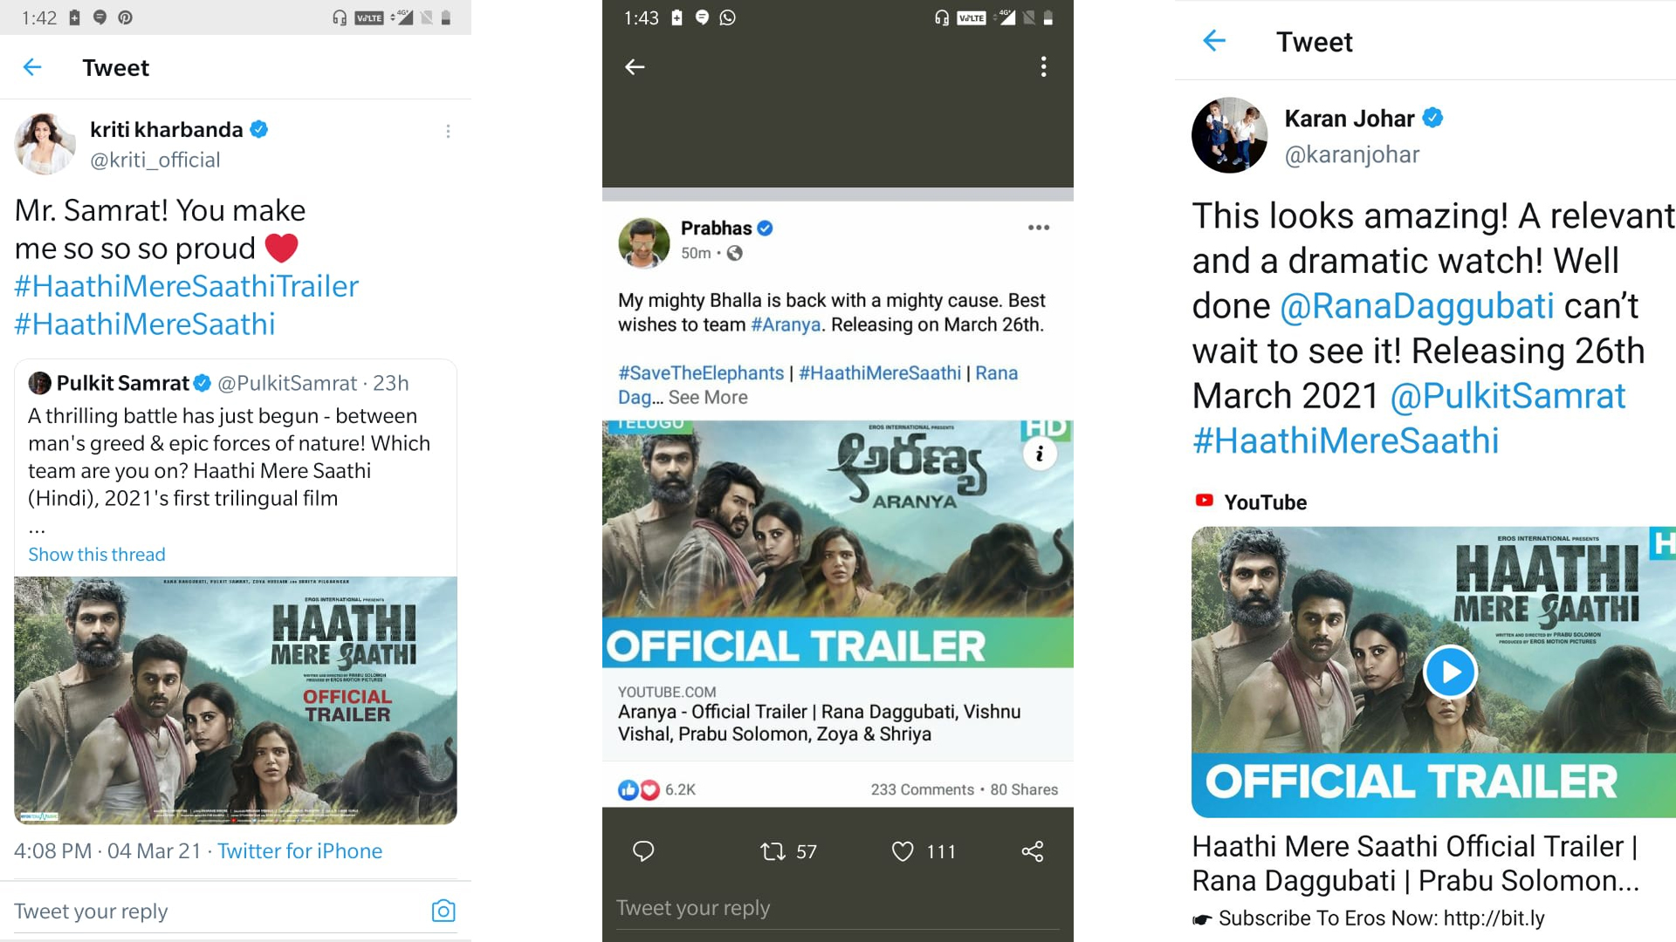Open Karan Johar profile picture
This screenshot has width=1676, height=942.
click(1229, 135)
